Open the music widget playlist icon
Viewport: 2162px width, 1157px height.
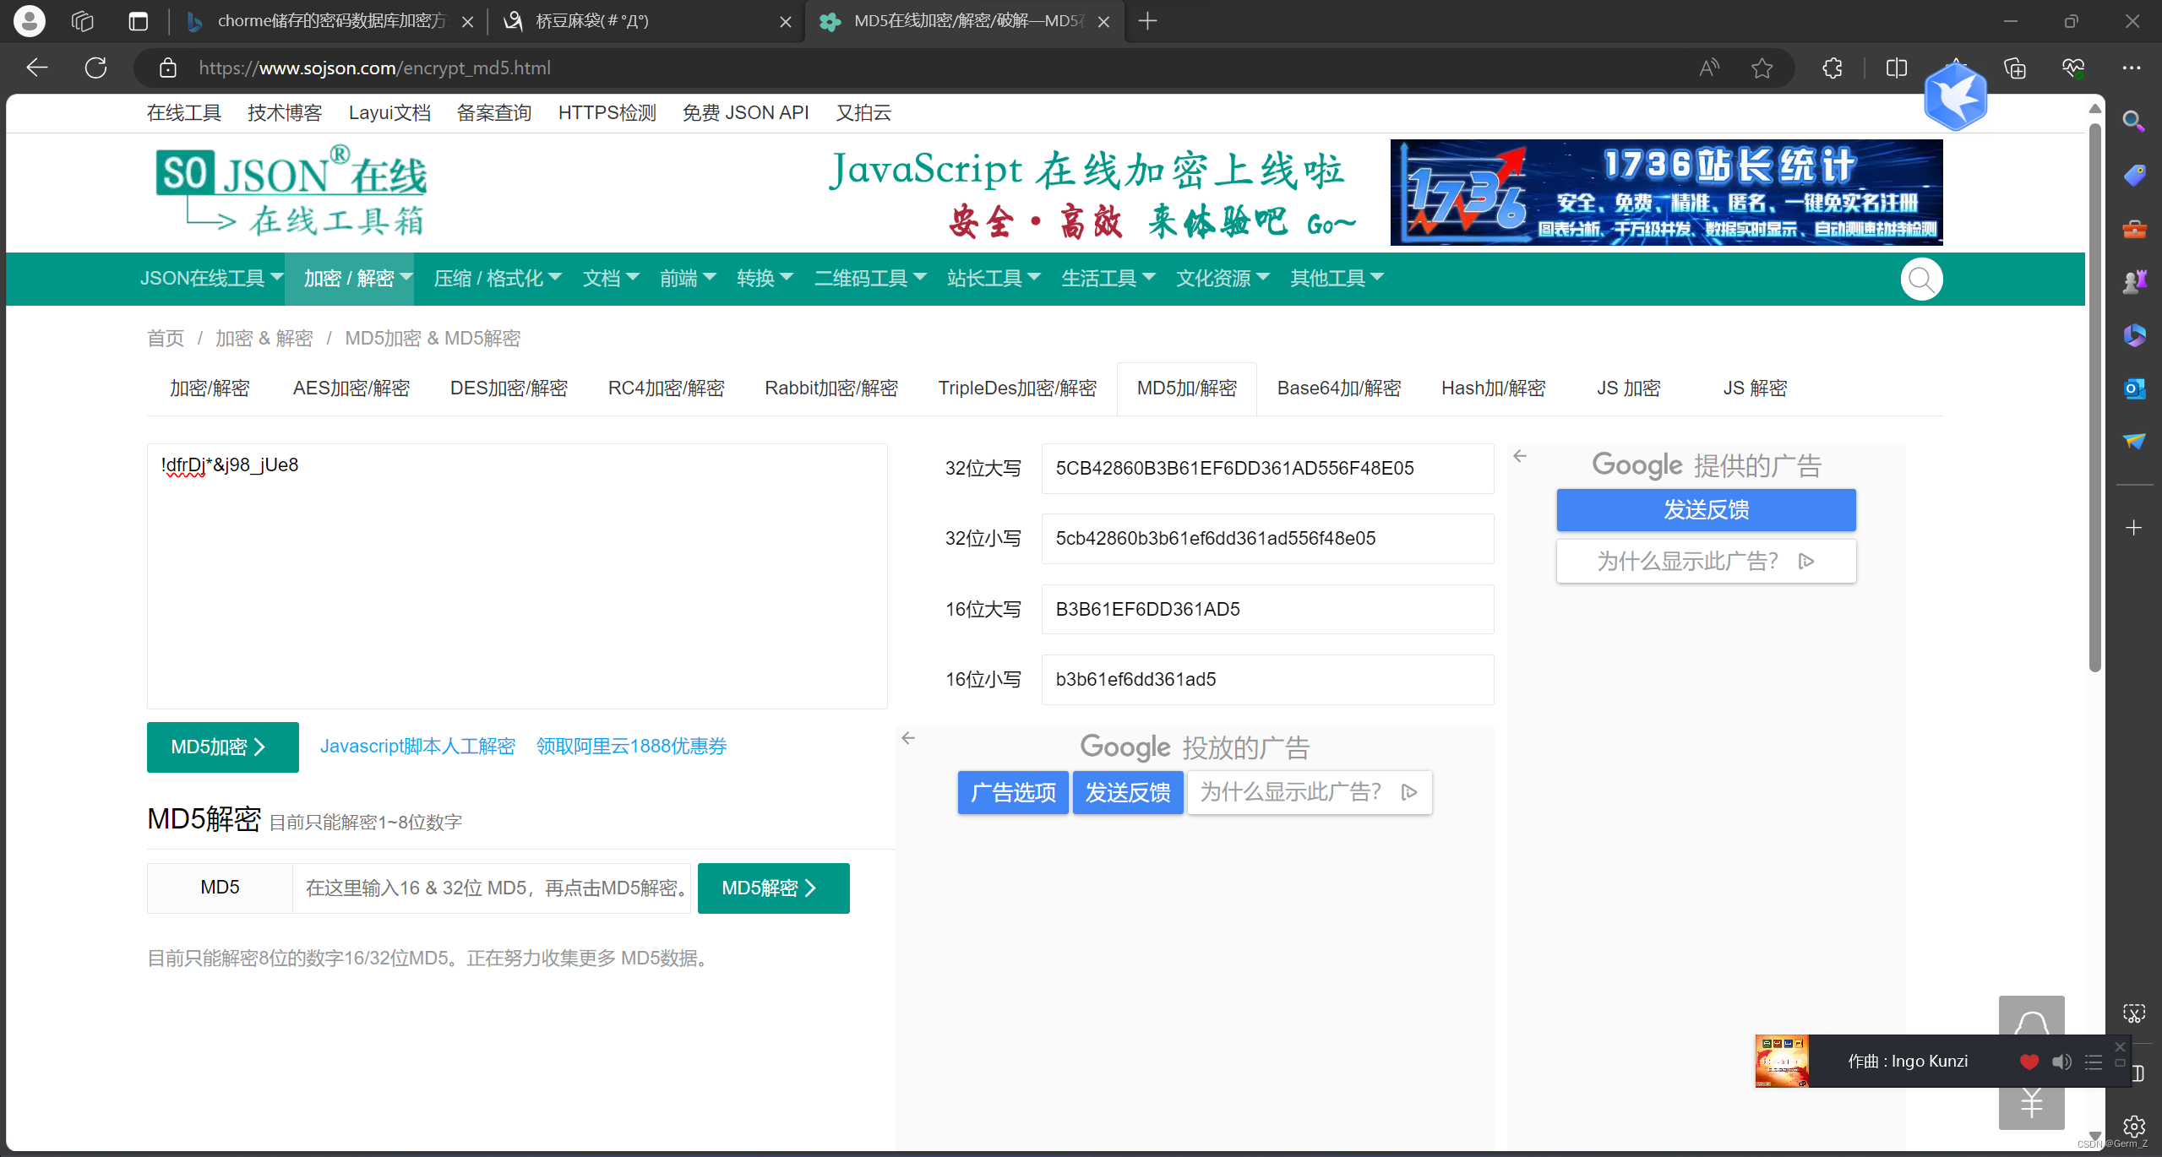coord(2093,1062)
